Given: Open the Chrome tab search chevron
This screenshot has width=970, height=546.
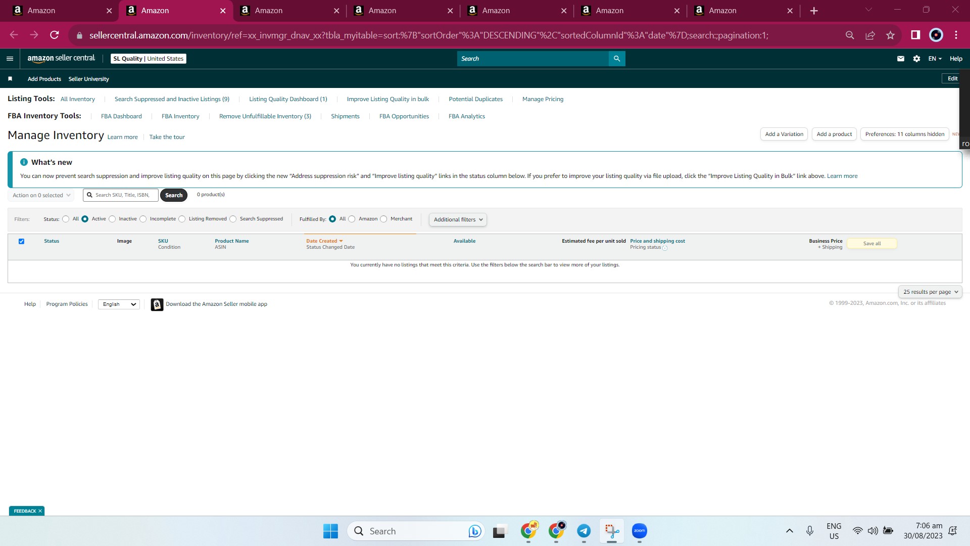Looking at the screenshot, I should click(868, 10).
